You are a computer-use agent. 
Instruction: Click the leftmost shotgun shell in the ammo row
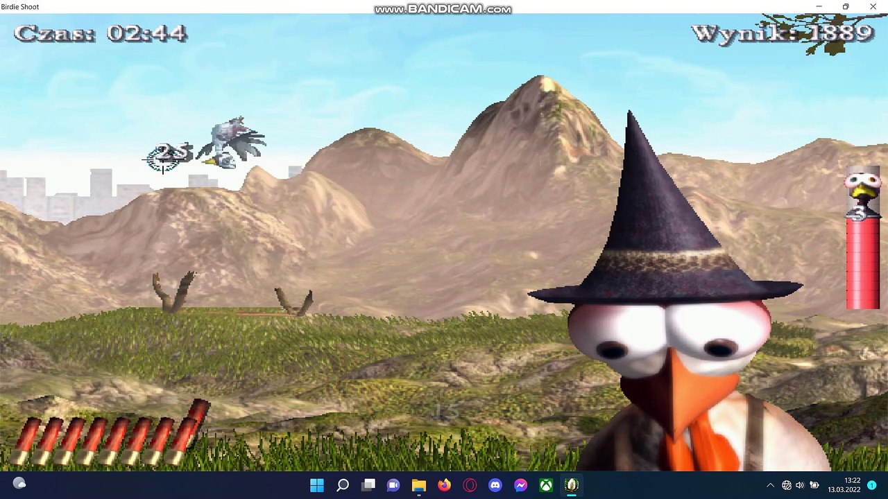point(25,441)
